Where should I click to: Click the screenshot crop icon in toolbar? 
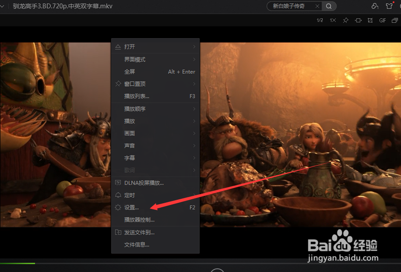[x=370, y=20]
